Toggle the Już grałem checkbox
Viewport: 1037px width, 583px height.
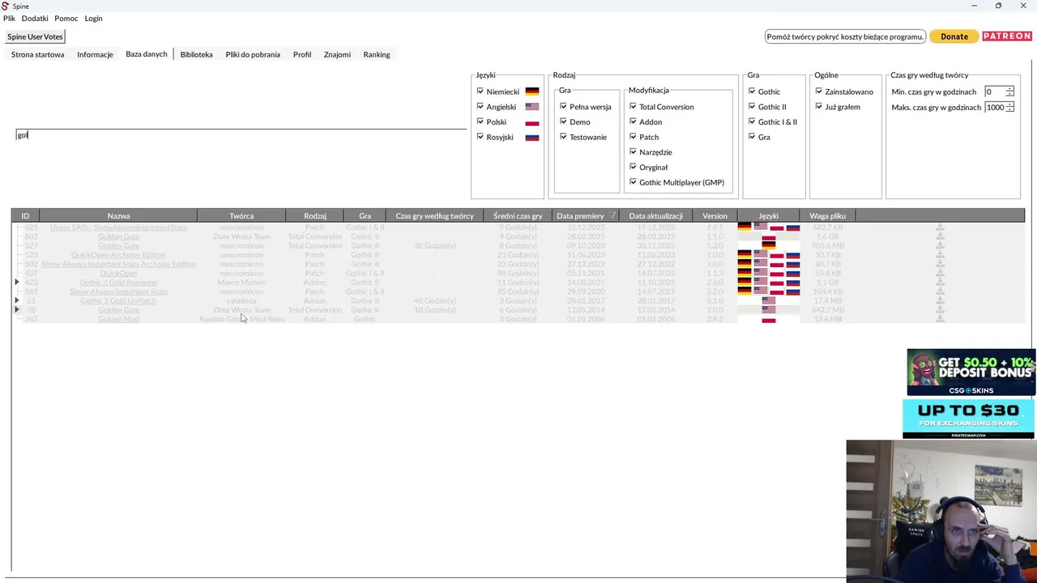pyautogui.click(x=819, y=107)
